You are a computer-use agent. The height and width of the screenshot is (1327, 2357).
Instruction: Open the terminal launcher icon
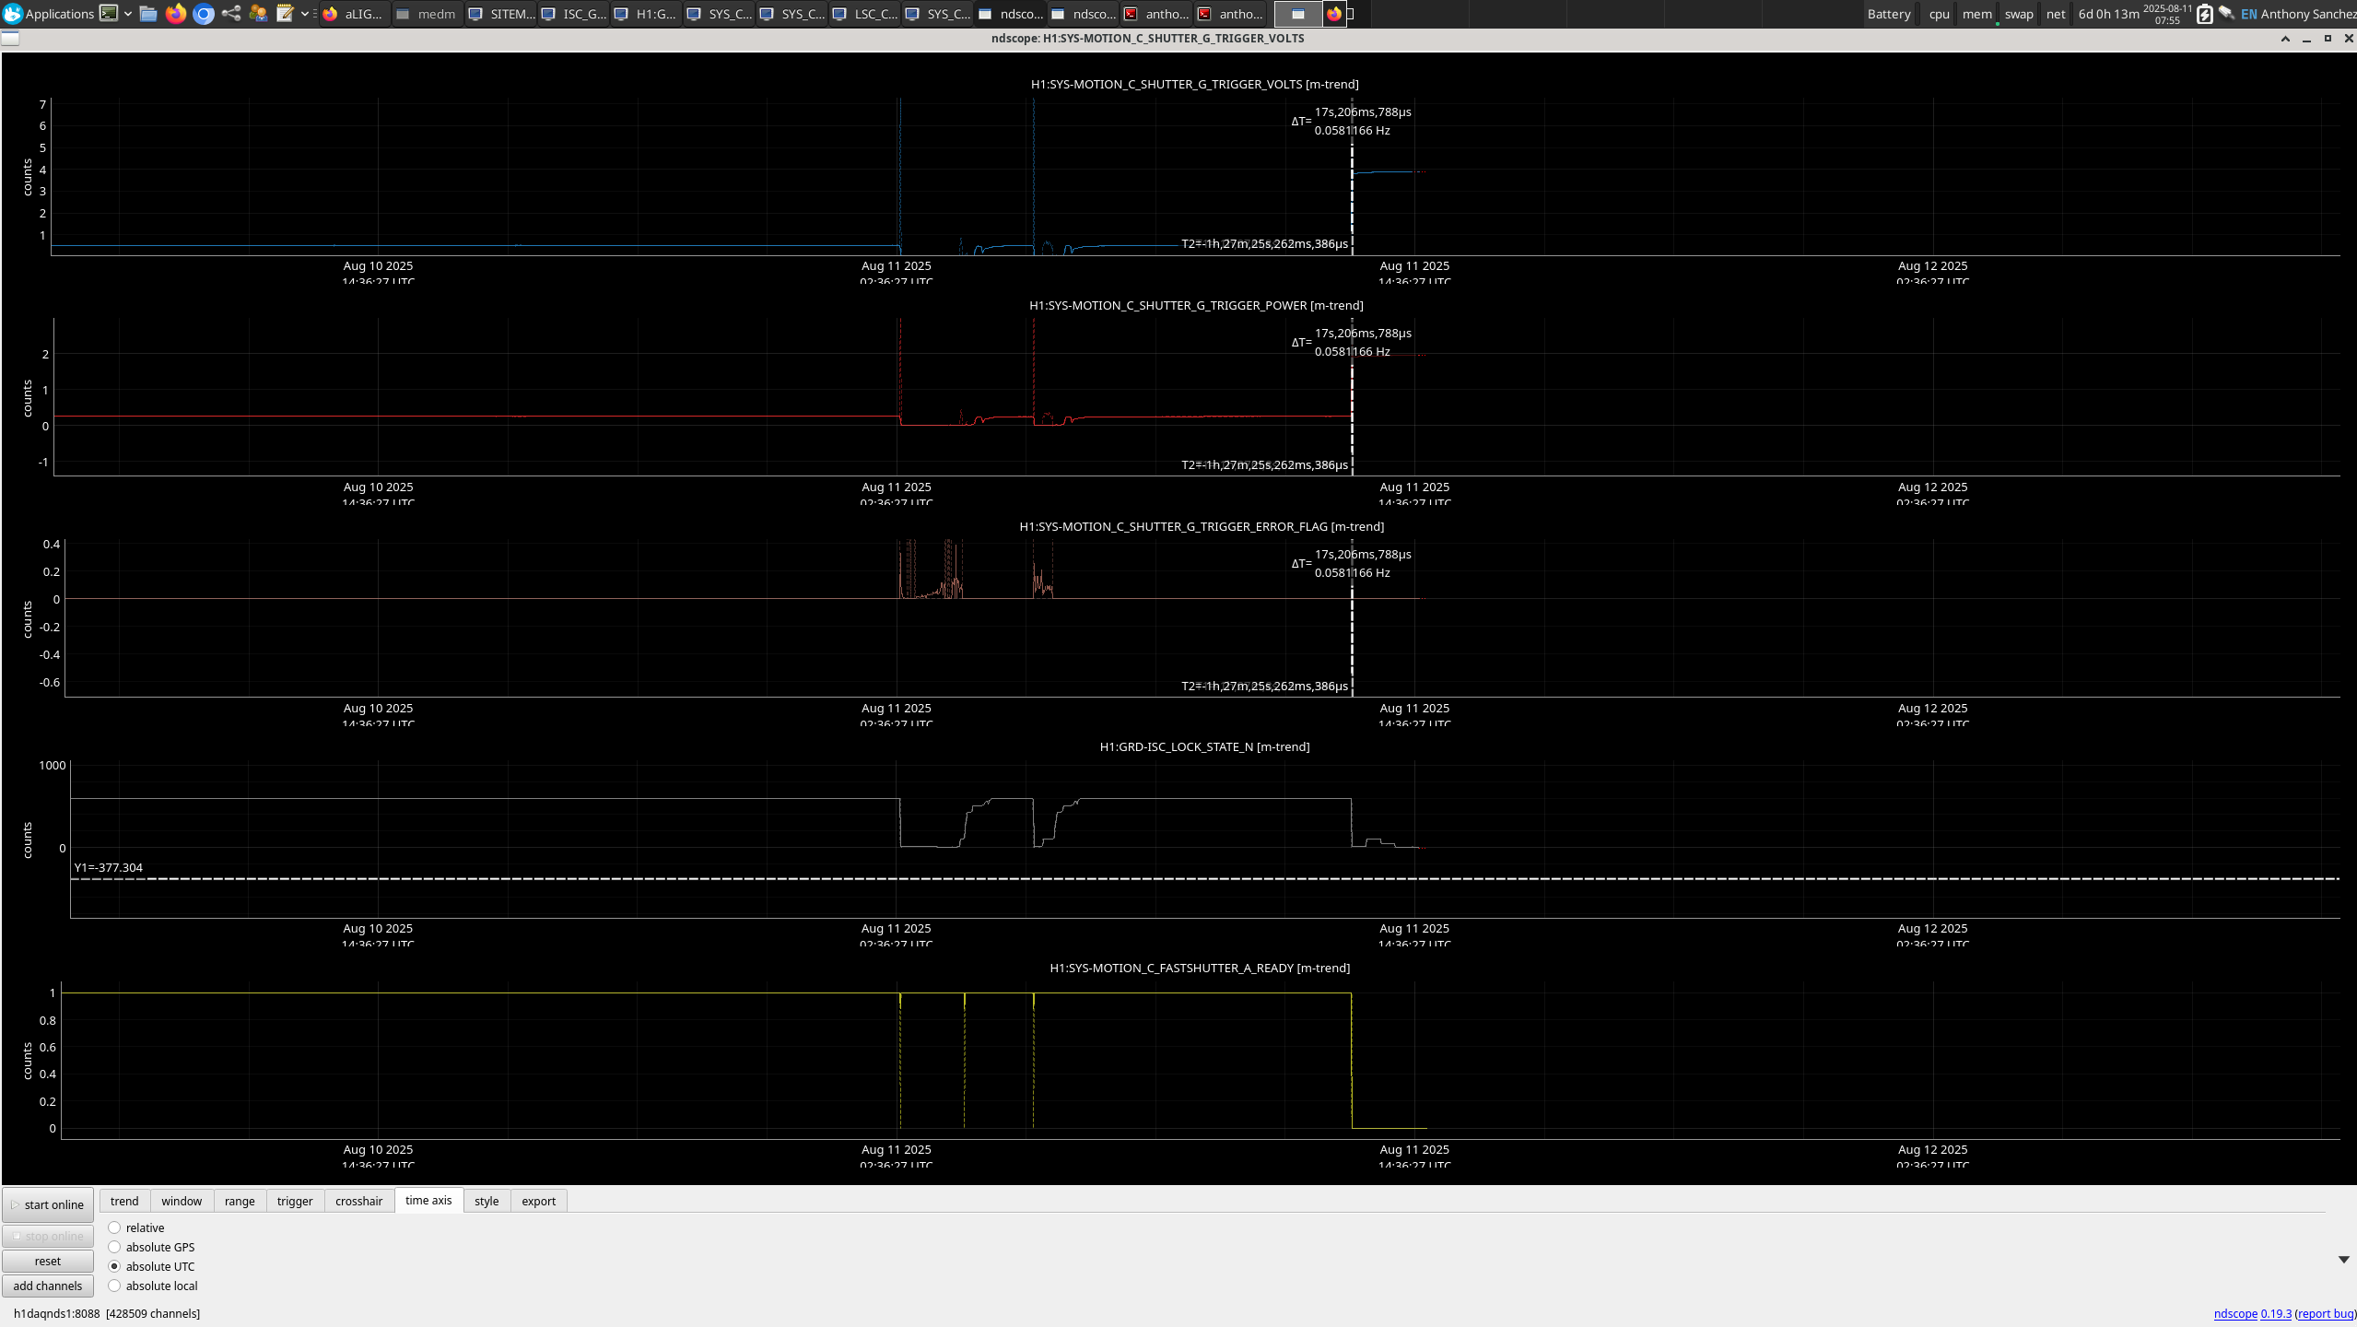click(x=109, y=14)
